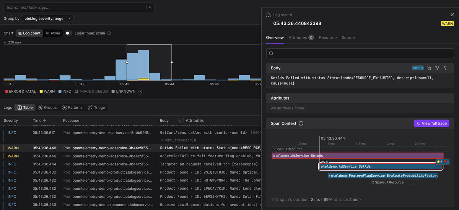Close the Log record panel
Image resolution: width=459 pixels, height=210 pixels.
[x=452, y=15]
